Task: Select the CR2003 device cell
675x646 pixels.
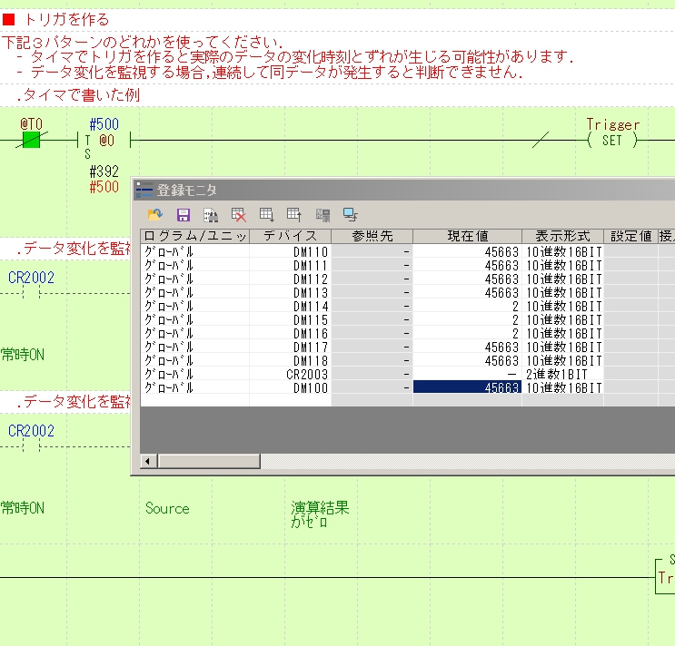Action: click(x=290, y=375)
